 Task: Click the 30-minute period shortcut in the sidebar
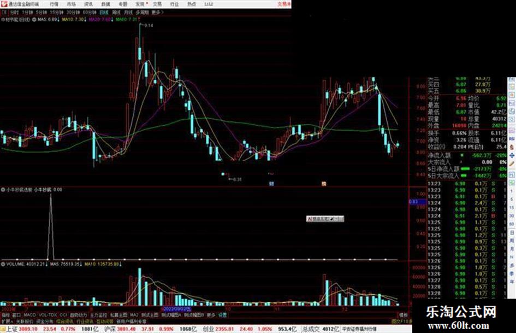point(512,216)
